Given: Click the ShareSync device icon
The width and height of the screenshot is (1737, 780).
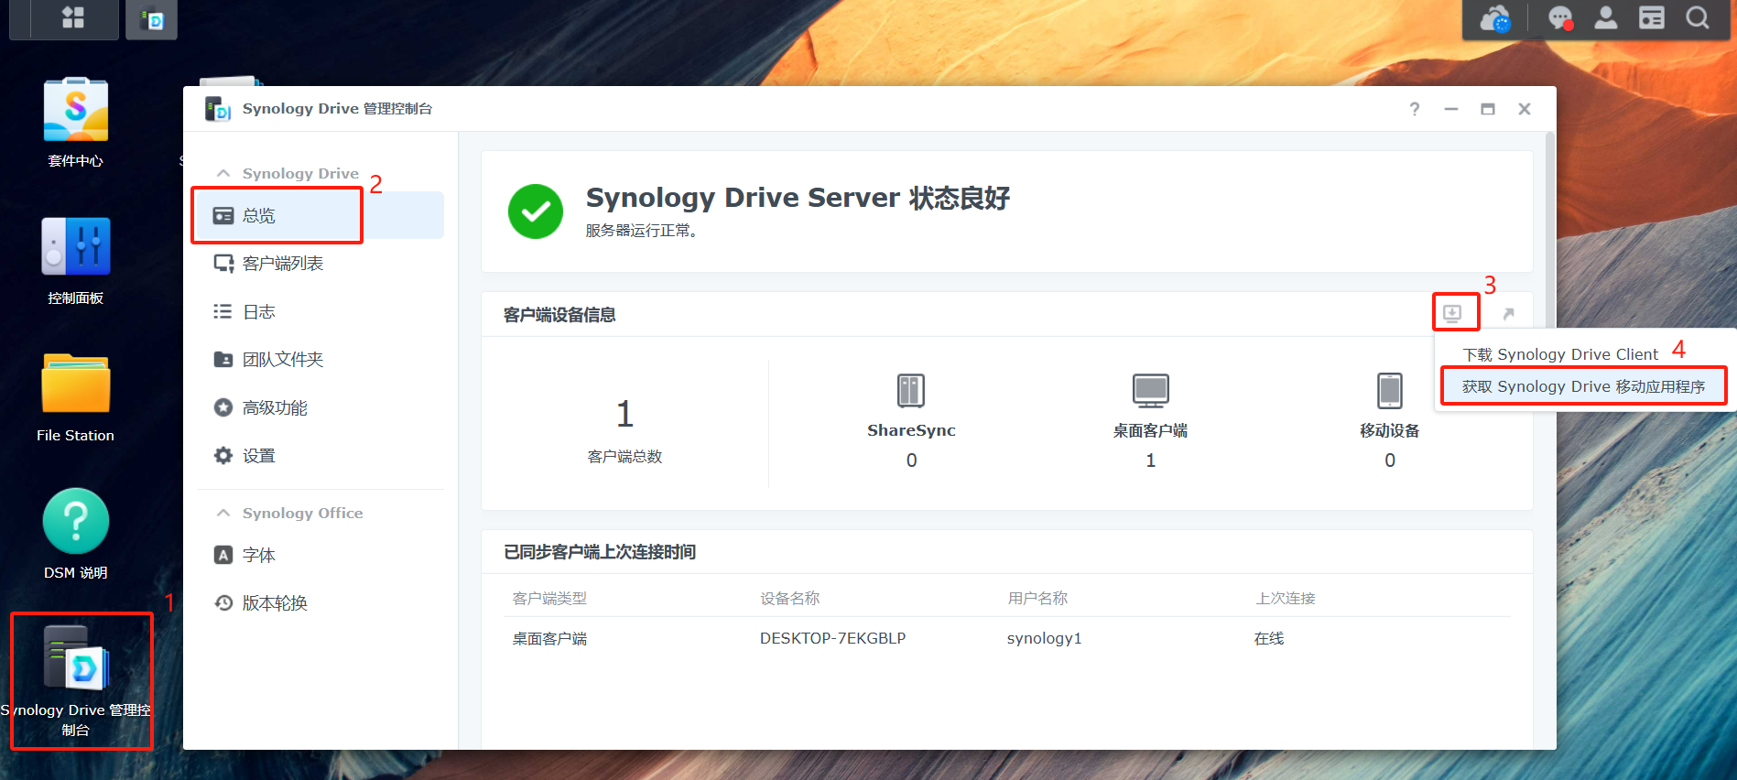Looking at the screenshot, I should 911,391.
